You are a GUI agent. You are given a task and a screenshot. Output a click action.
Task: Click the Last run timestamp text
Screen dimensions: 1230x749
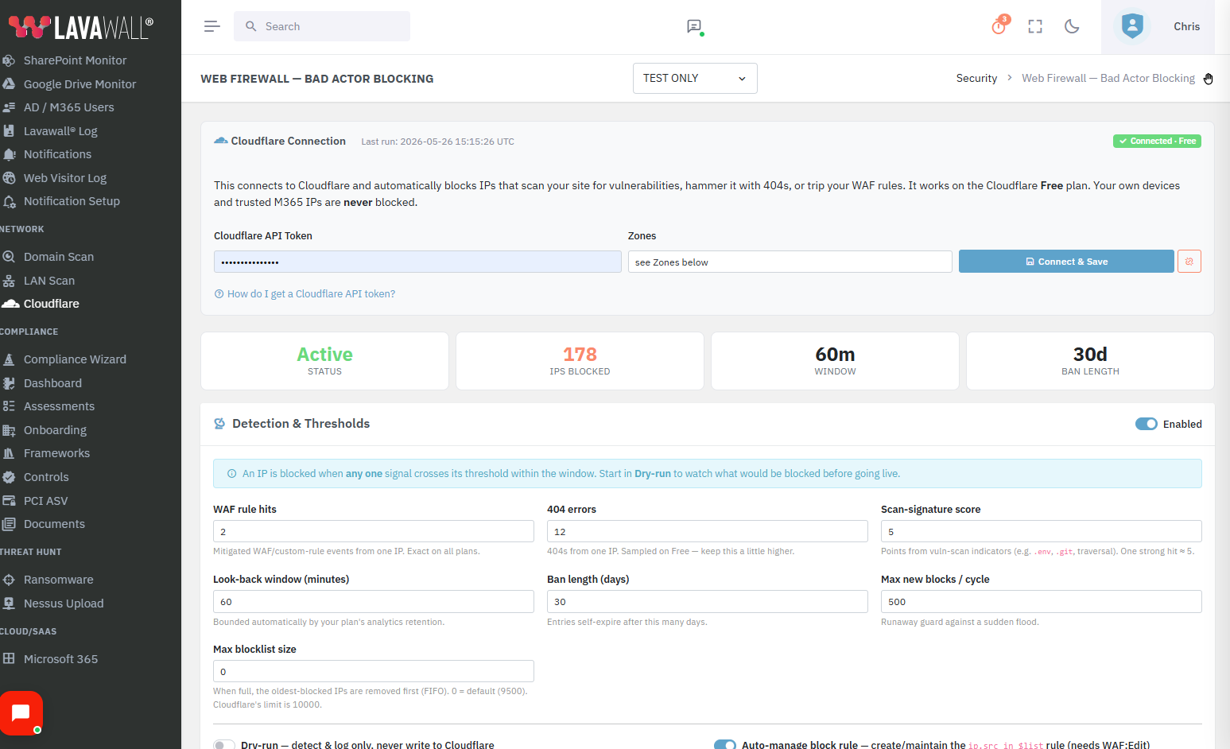click(x=437, y=142)
